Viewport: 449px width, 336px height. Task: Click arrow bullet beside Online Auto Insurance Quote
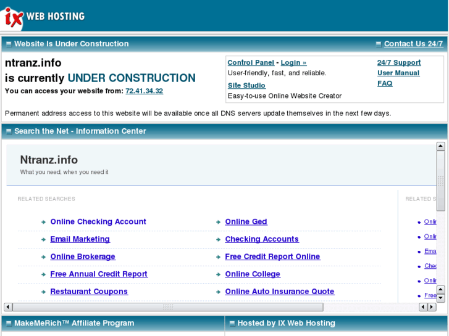tap(218, 292)
